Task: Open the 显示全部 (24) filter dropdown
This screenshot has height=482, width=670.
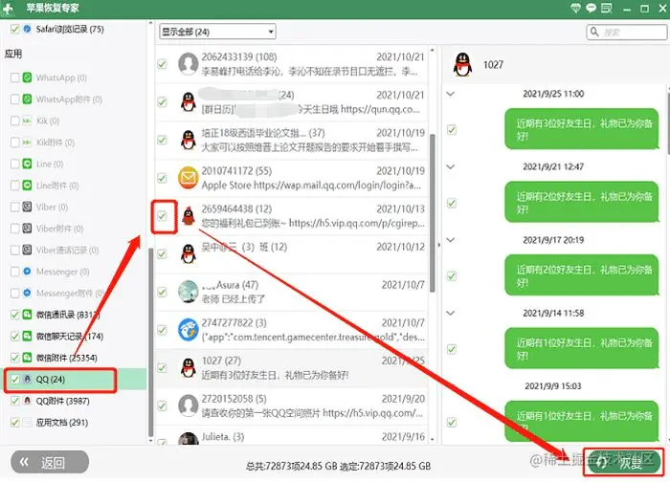Action: tap(217, 32)
